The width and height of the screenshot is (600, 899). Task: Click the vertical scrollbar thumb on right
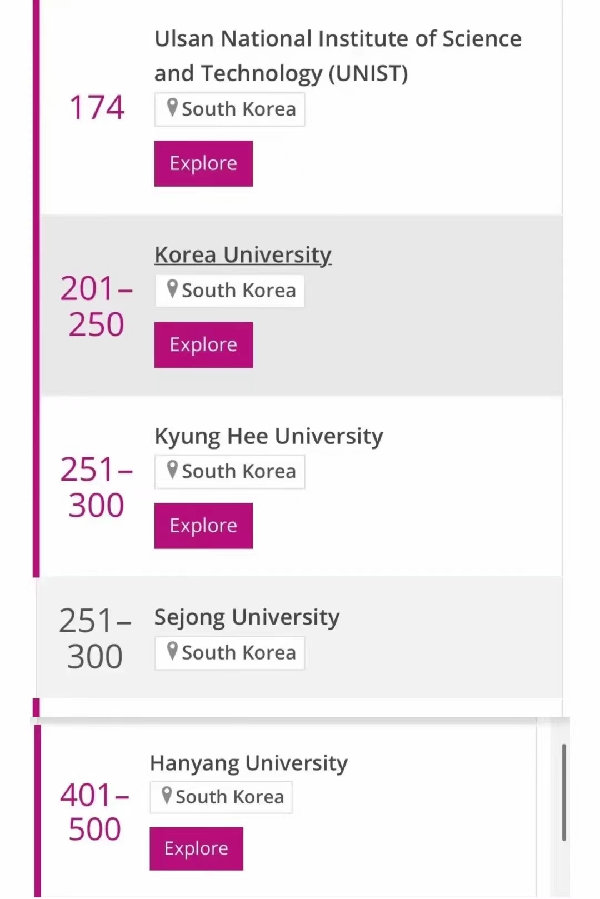(564, 792)
